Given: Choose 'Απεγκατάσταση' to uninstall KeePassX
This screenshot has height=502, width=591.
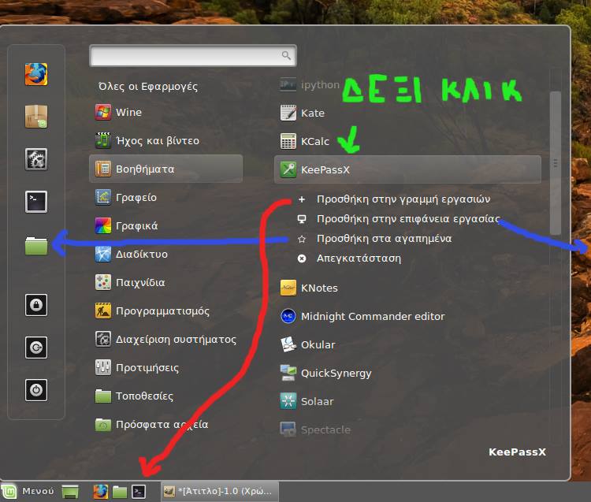Looking at the screenshot, I should [x=359, y=258].
